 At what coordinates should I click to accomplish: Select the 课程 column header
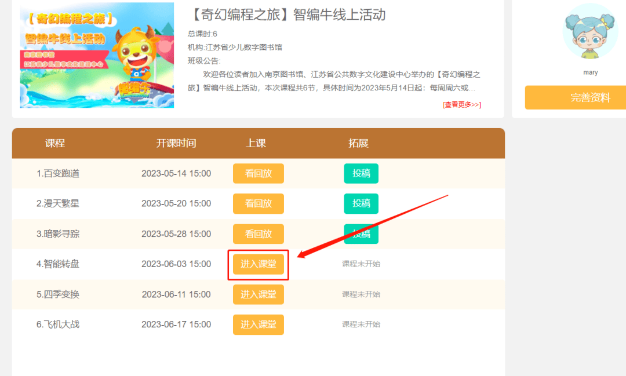[x=55, y=143]
